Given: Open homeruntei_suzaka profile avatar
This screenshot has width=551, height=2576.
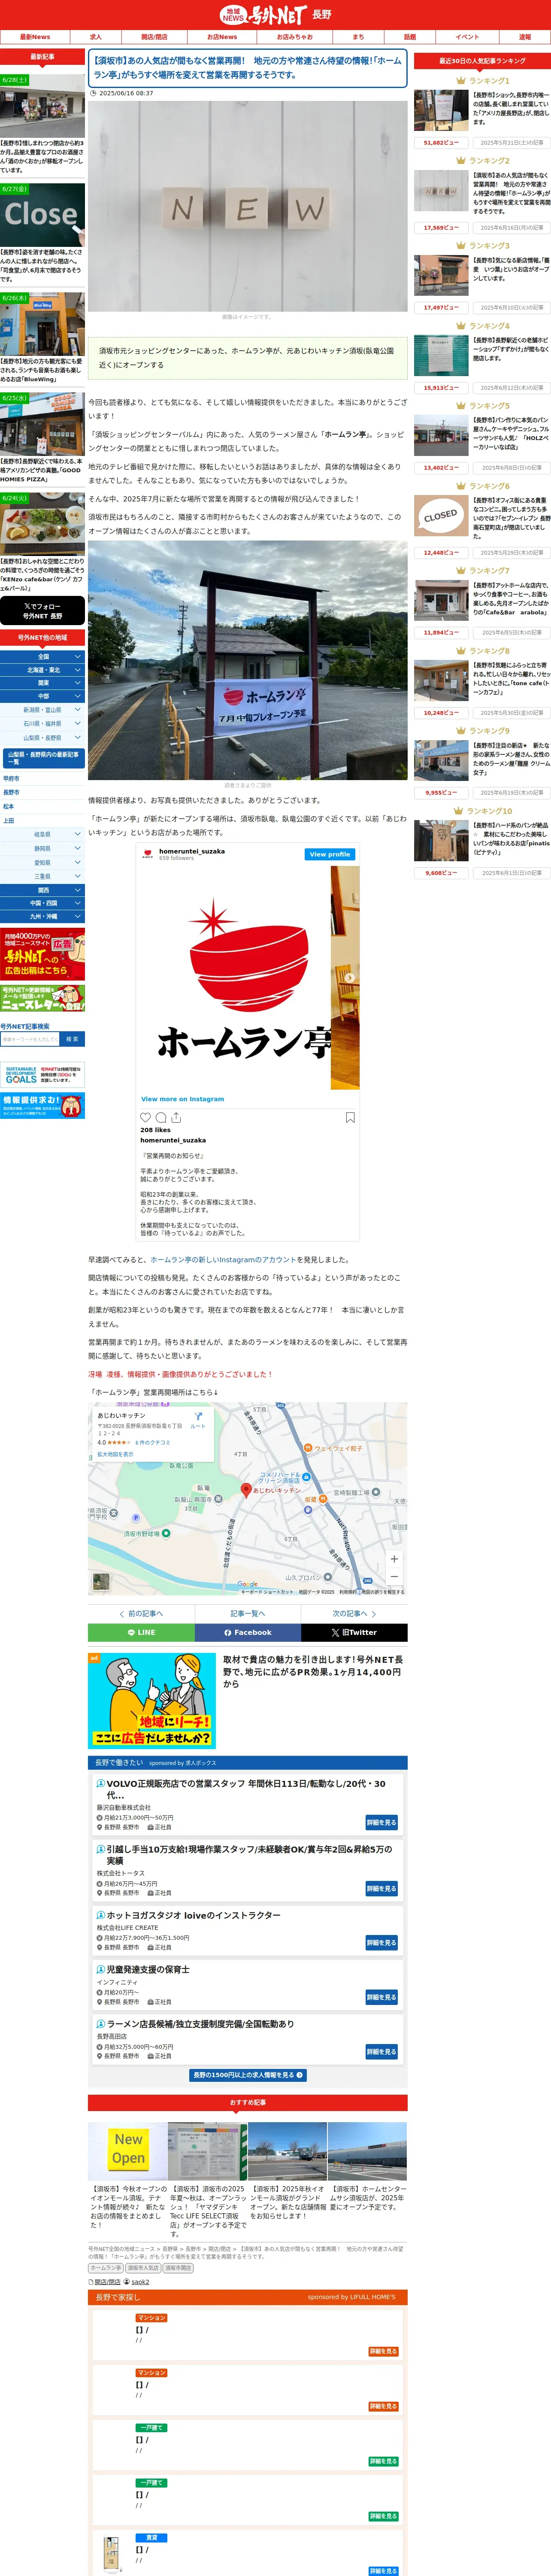Looking at the screenshot, I should 148,854.
